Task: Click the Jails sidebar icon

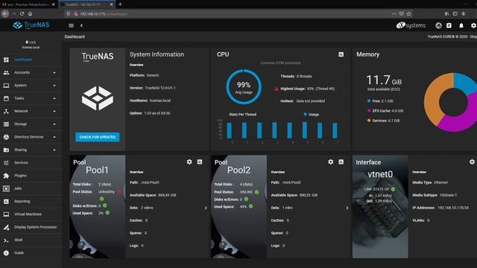Action: [6, 188]
